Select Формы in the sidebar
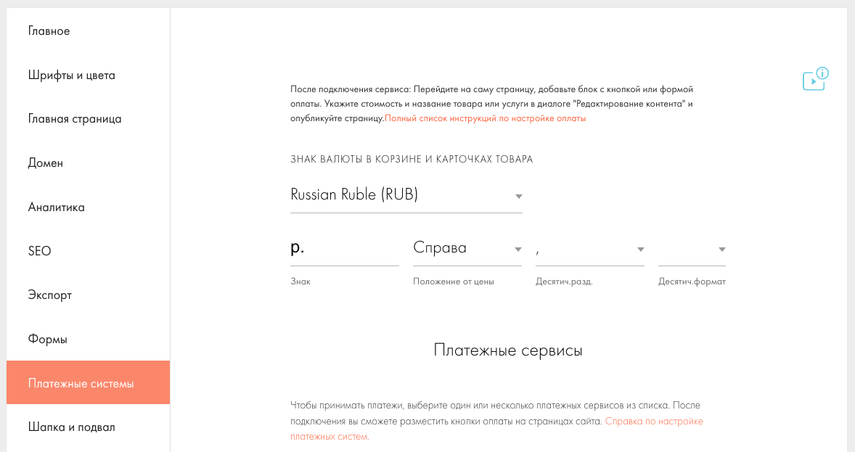 click(x=48, y=340)
